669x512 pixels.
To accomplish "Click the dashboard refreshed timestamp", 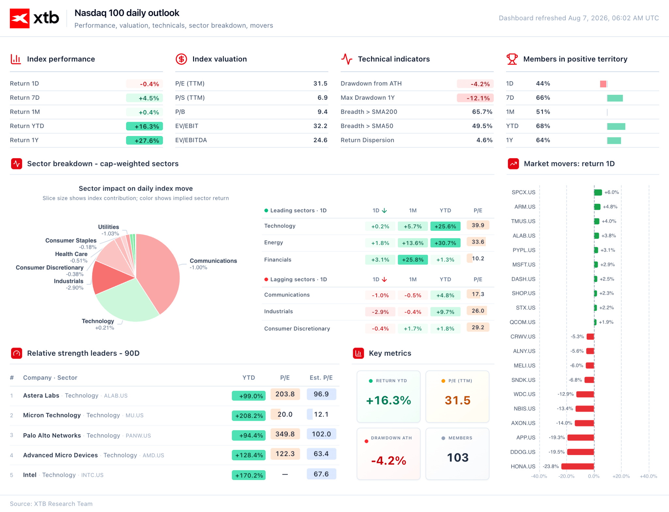I will coord(579,18).
